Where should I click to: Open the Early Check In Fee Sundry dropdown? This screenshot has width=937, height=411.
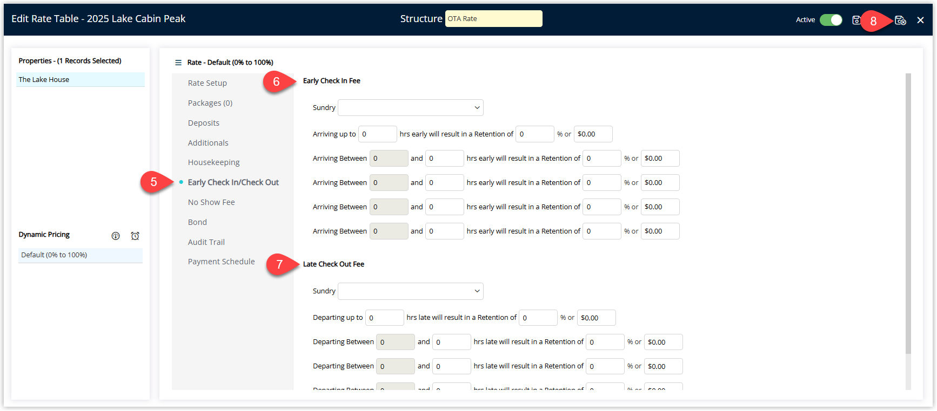pos(411,107)
